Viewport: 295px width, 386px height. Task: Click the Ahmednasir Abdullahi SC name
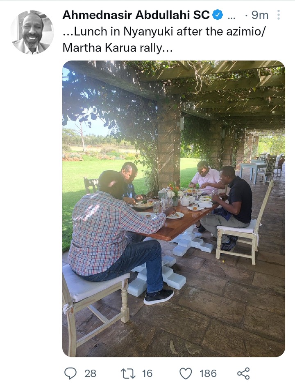[x=136, y=15]
